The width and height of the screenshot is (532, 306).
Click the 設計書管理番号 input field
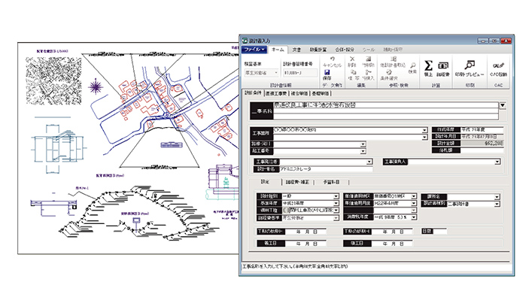click(300, 72)
